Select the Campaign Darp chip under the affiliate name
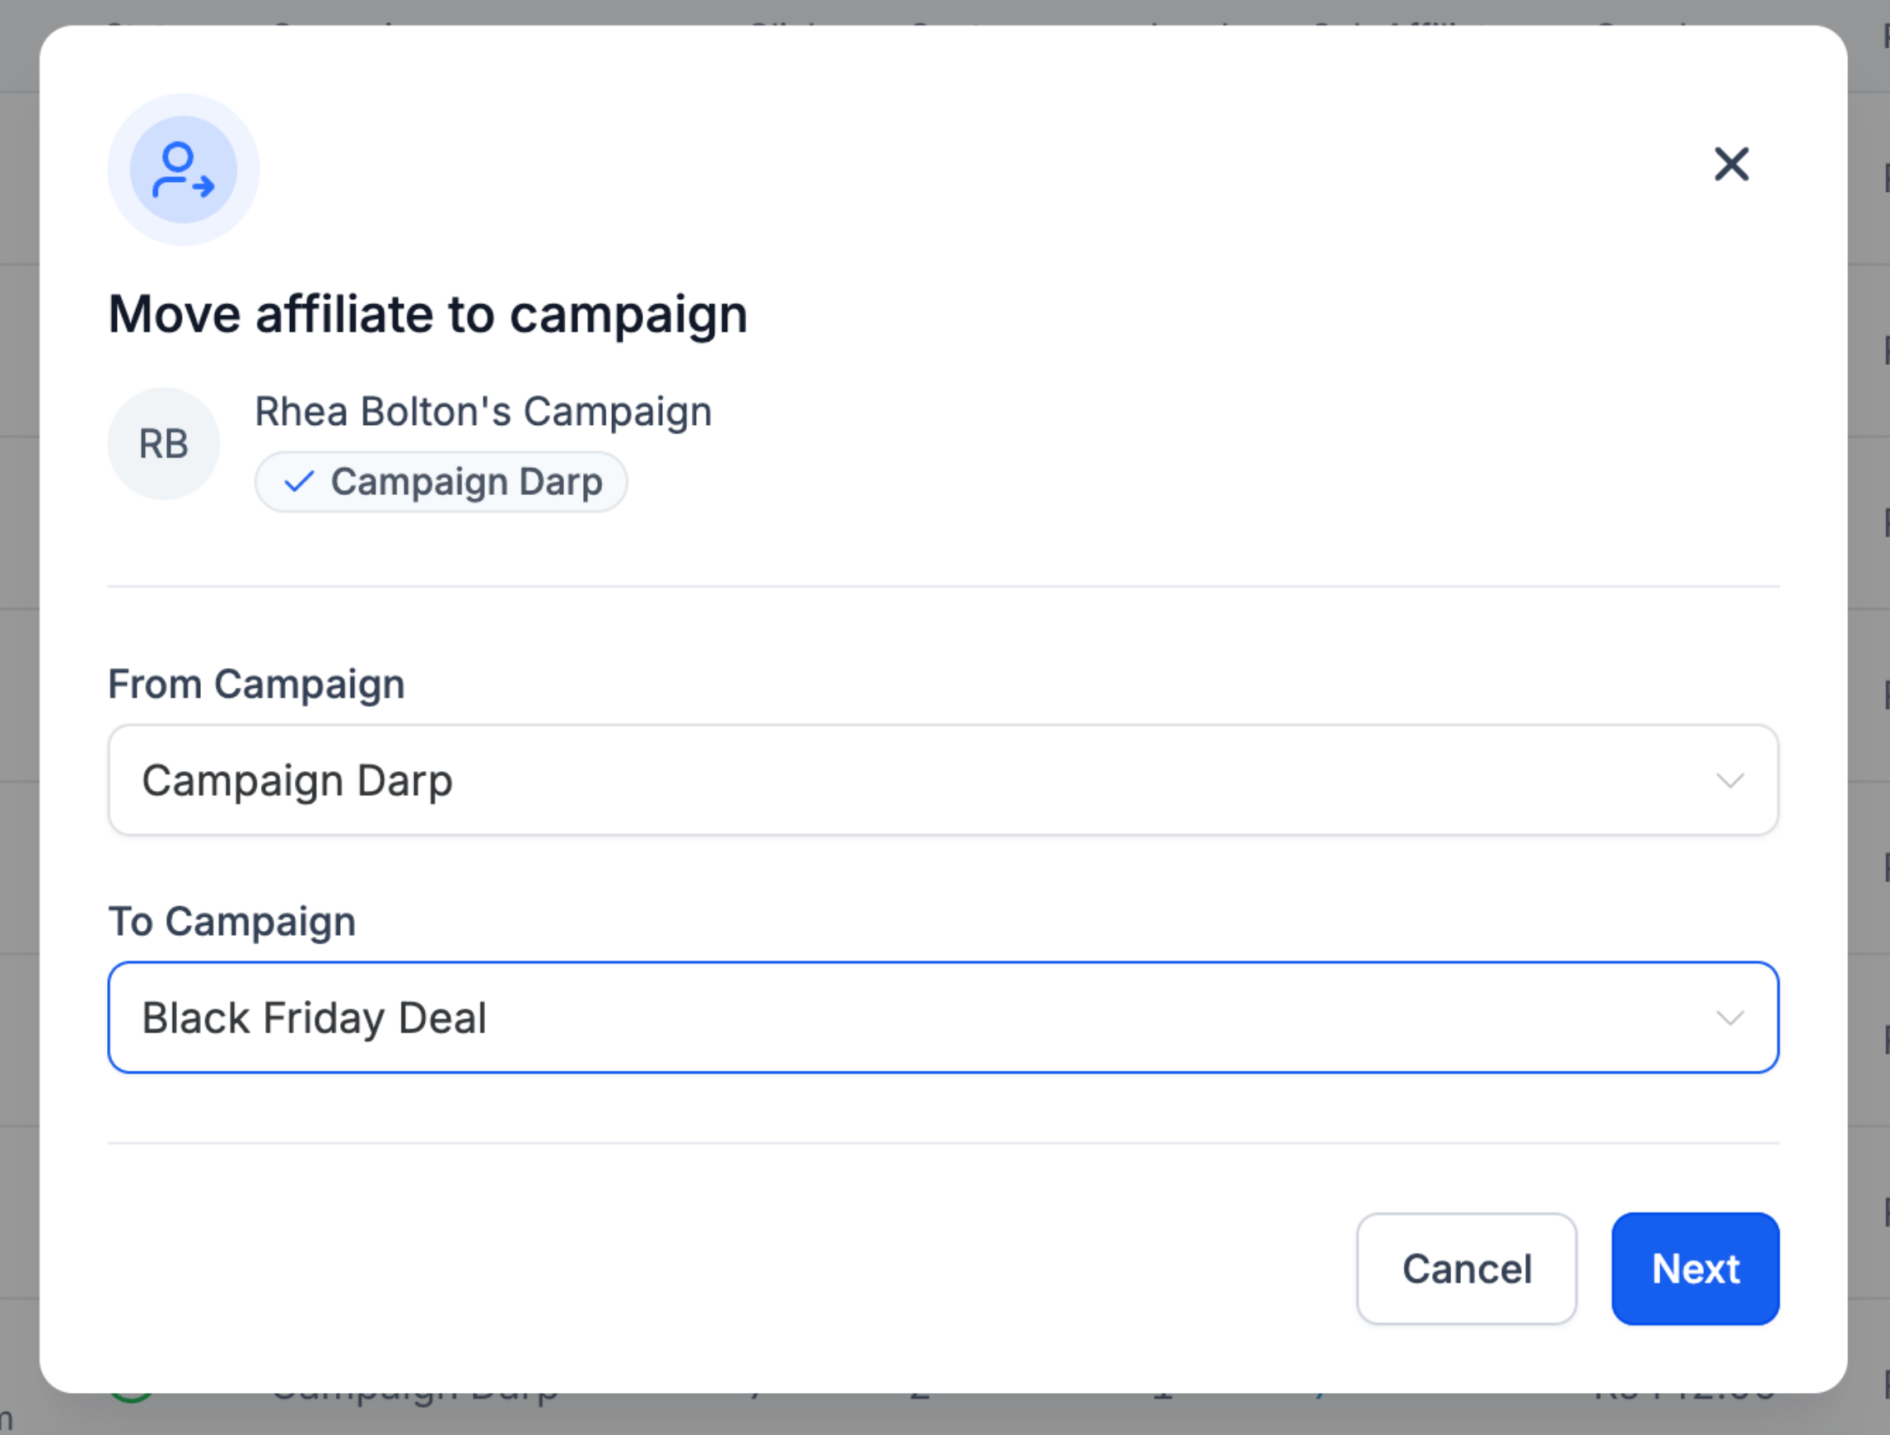This screenshot has height=1435, width=1890. click(x=441, y=482)
